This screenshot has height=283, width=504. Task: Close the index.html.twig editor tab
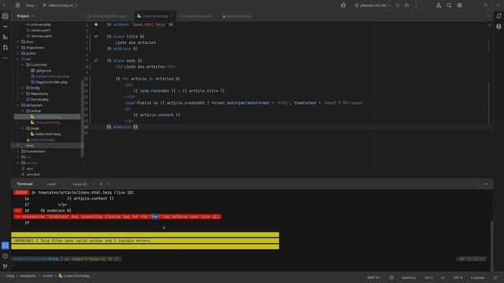coord(172,16)
